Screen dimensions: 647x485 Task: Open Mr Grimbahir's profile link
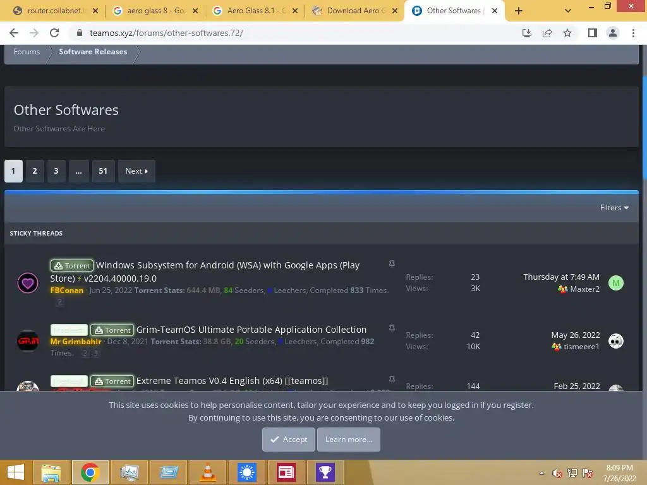(76, 342)
